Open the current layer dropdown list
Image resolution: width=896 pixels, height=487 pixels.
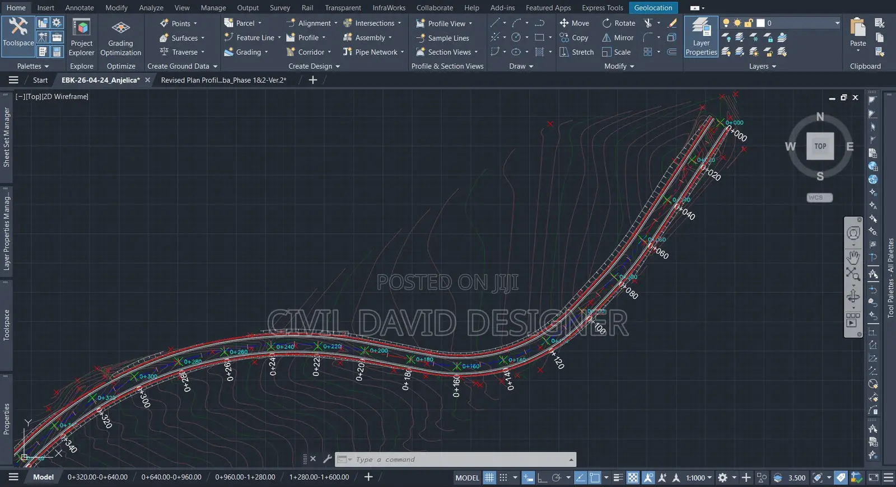click(837, 23)
